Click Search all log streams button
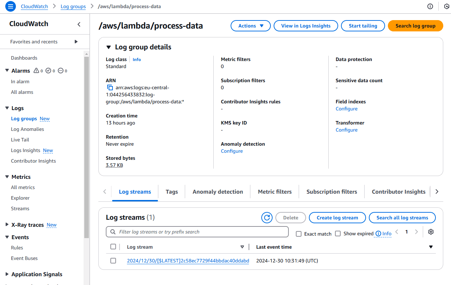The height and width of the screenshot is (285, 451). pyautogui.click(x=402, y=218)
